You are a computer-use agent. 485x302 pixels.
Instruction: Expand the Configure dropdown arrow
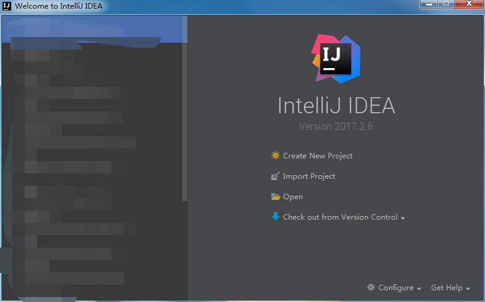[x=419, y=289]
